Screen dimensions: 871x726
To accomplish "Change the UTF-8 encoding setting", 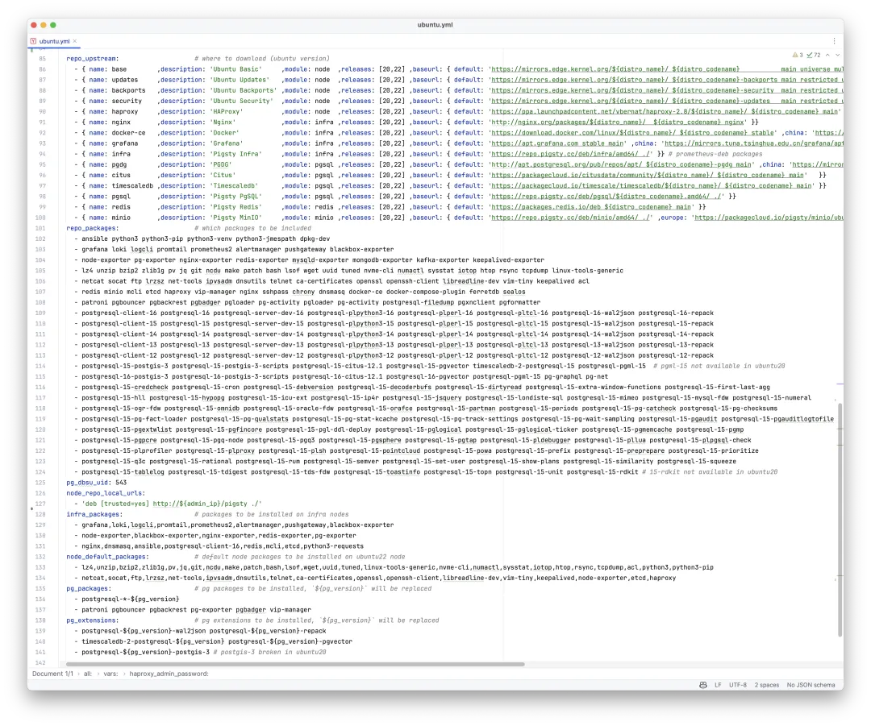I will (738, 685).
